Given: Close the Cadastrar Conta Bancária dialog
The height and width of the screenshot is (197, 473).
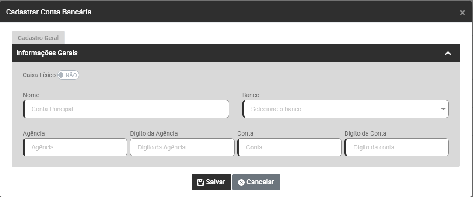Looking at the screenshot, I should [462, 13].
